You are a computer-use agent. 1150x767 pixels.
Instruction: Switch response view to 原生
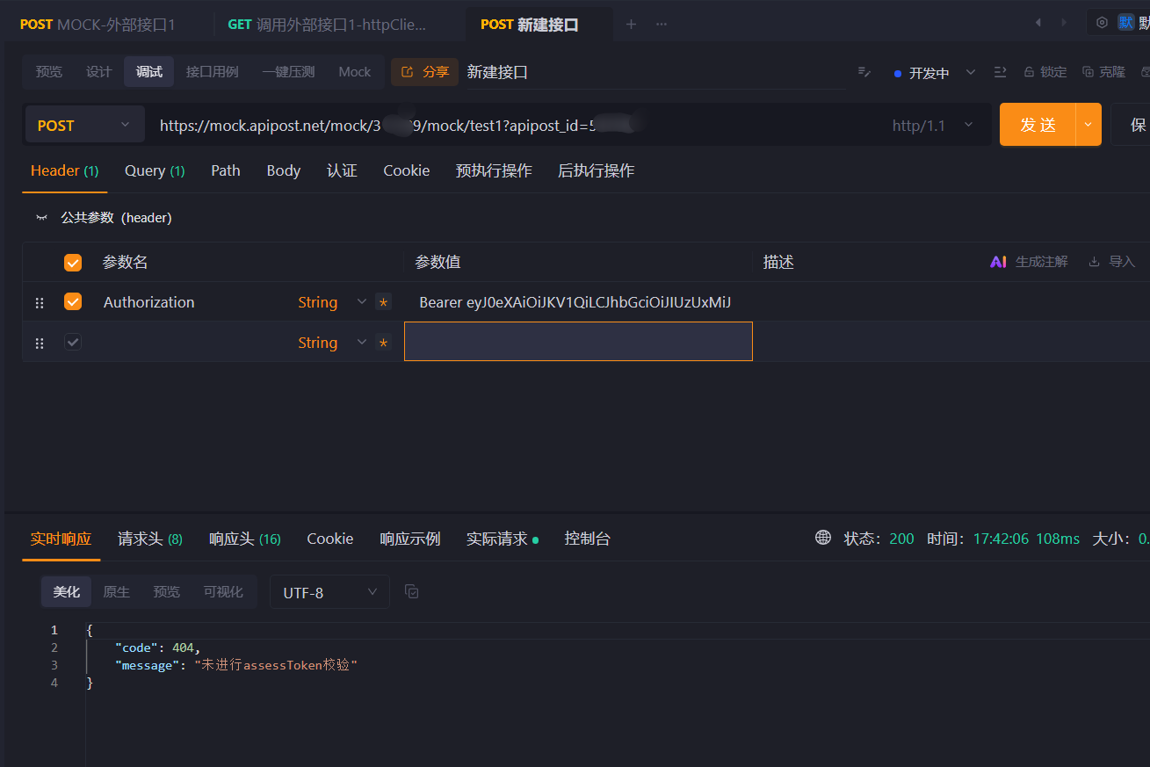click(x=117, y=592)
